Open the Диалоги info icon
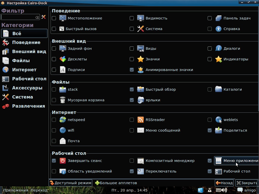This screenshot has width=259, height=194. coord(218,48)
